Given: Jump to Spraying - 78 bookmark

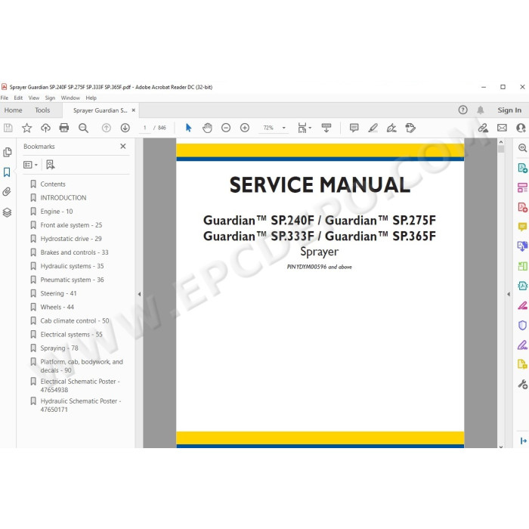Looking at the screenshot, I should pyautogui.click(x=59, y=348).
